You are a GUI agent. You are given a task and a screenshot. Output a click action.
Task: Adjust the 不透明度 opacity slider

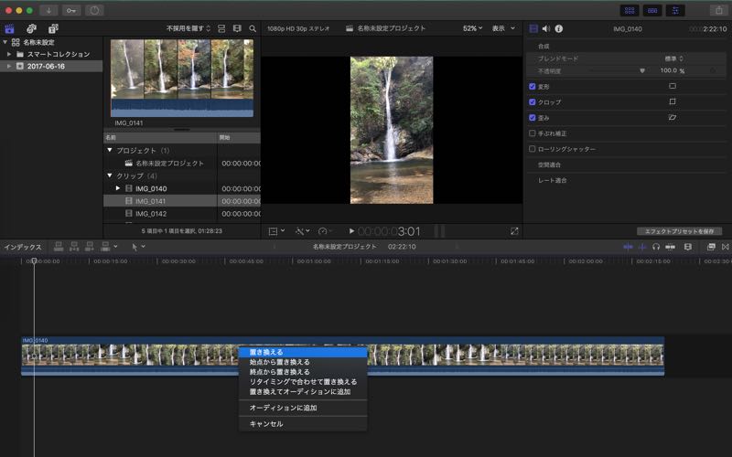(641, 70)
